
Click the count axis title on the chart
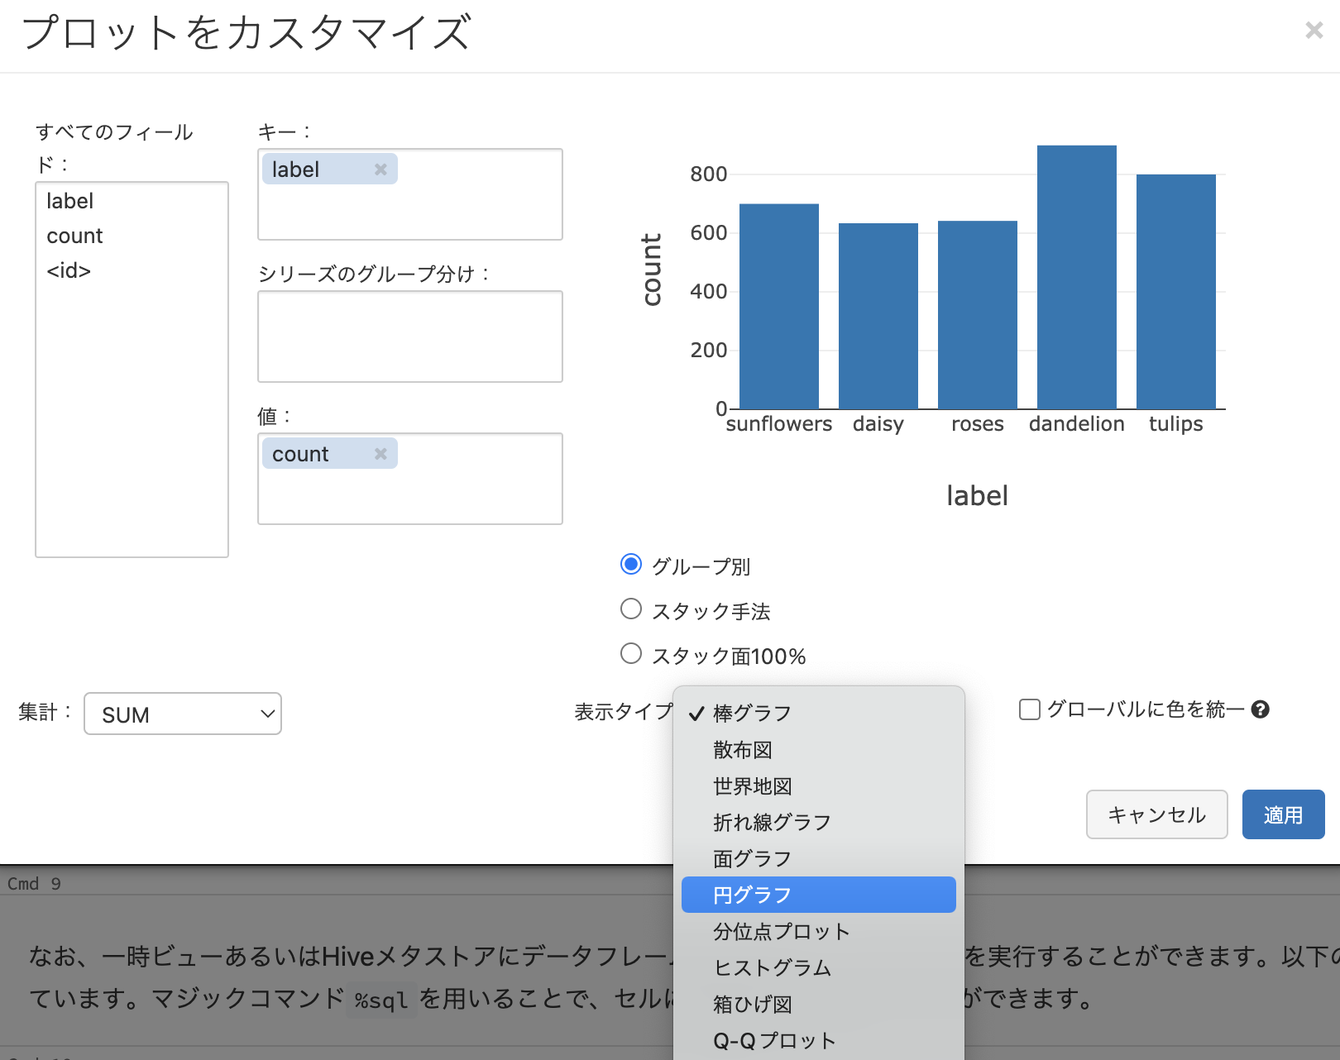pyautogui.click(x=653, y=270)
